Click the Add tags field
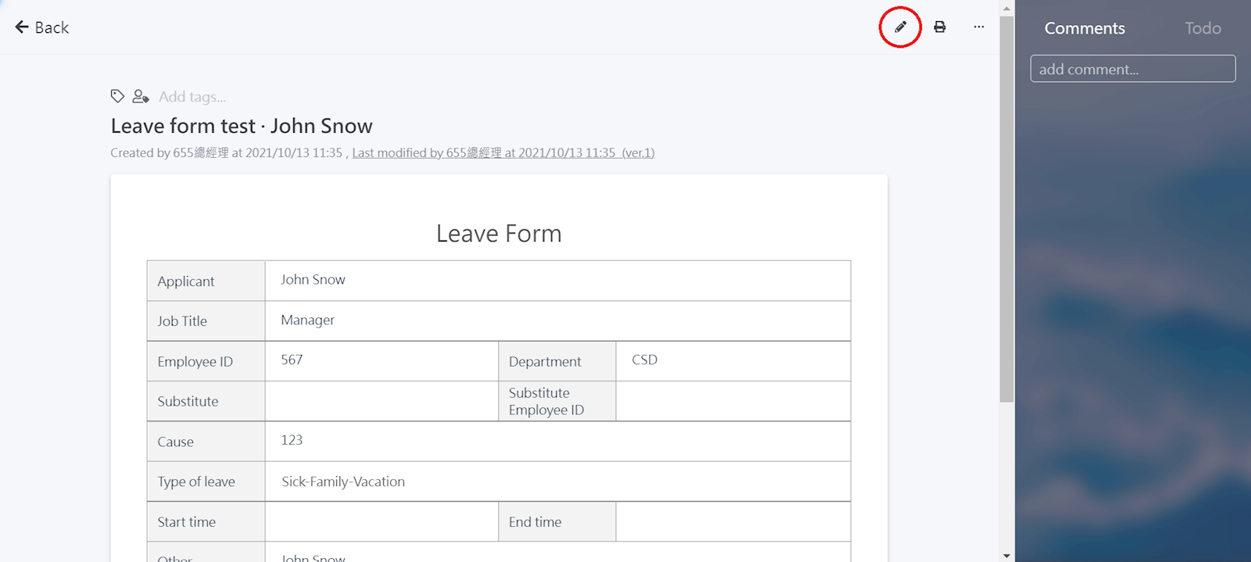This screenshot has width=1251, height=562. (192, 97)
